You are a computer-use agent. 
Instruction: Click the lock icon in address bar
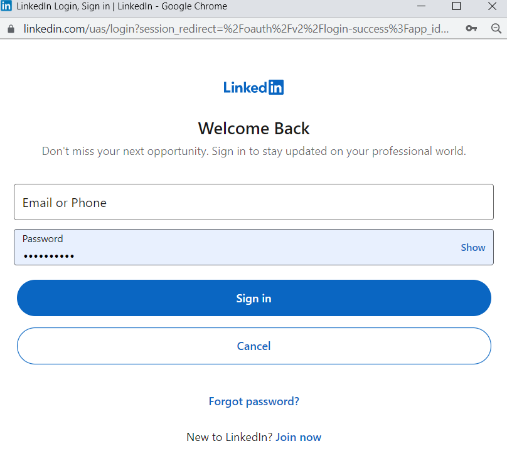tap(11, 29)
